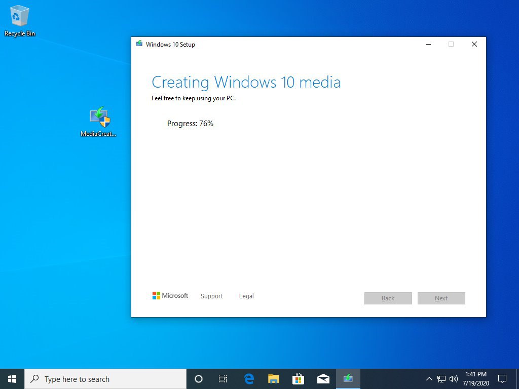Open the Action Center notifications icon
This screenshot has width=519, height=389.
point(502,379)
